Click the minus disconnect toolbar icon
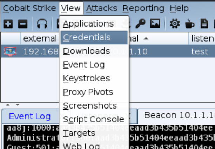 coord(23,24)
